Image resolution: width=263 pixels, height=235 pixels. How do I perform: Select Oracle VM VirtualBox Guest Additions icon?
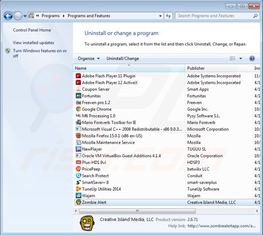(x=78, y=156)
